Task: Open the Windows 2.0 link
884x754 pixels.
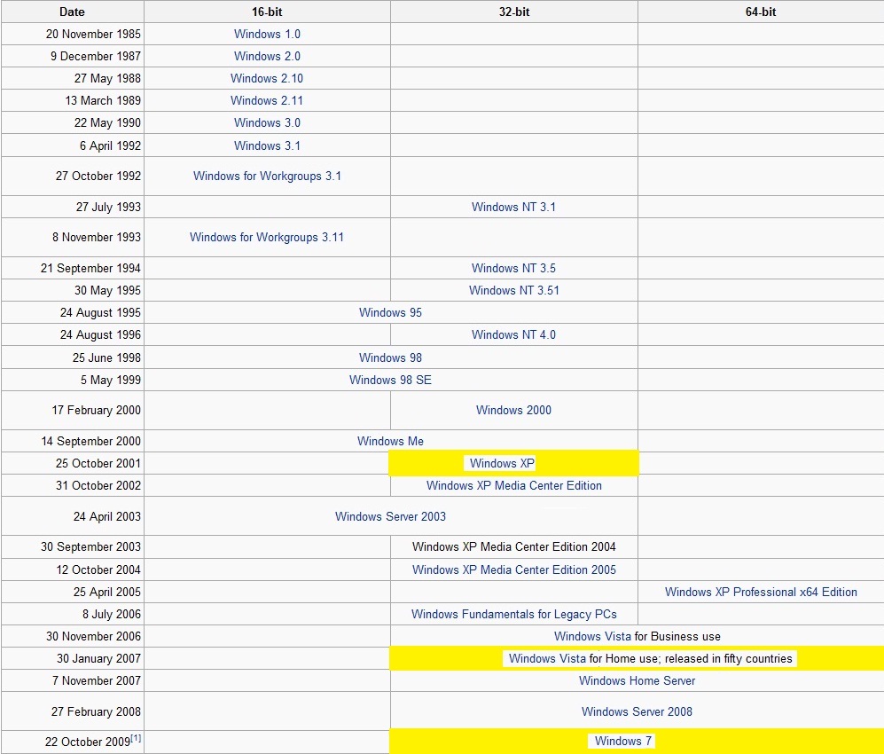Action: 267,56
